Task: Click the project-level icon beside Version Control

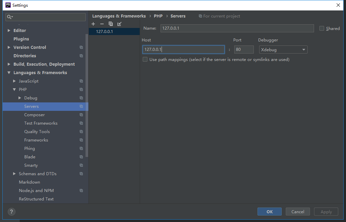Action: (81, 47)
